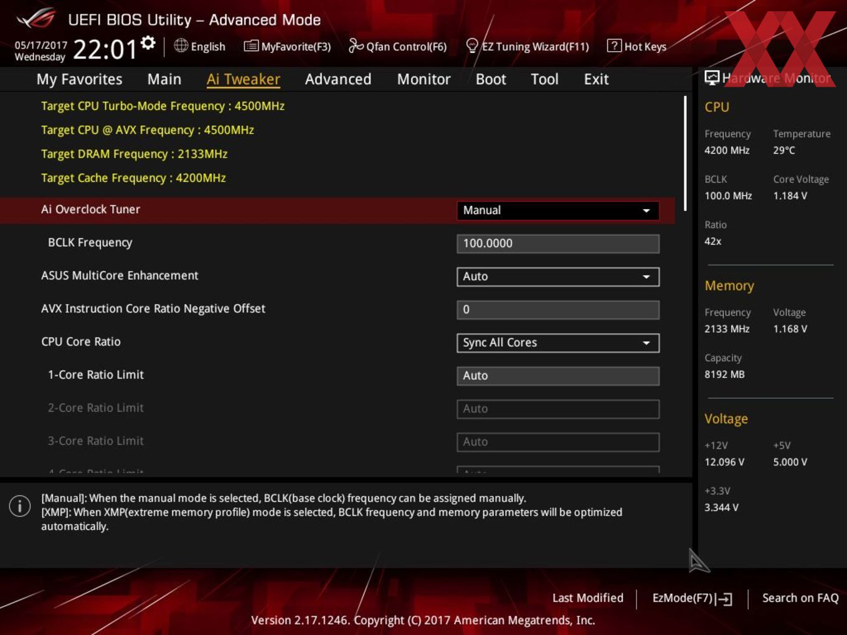
Task: Expand the Ai Overclock Tuner dropdown
Action: tap(558, 210)
